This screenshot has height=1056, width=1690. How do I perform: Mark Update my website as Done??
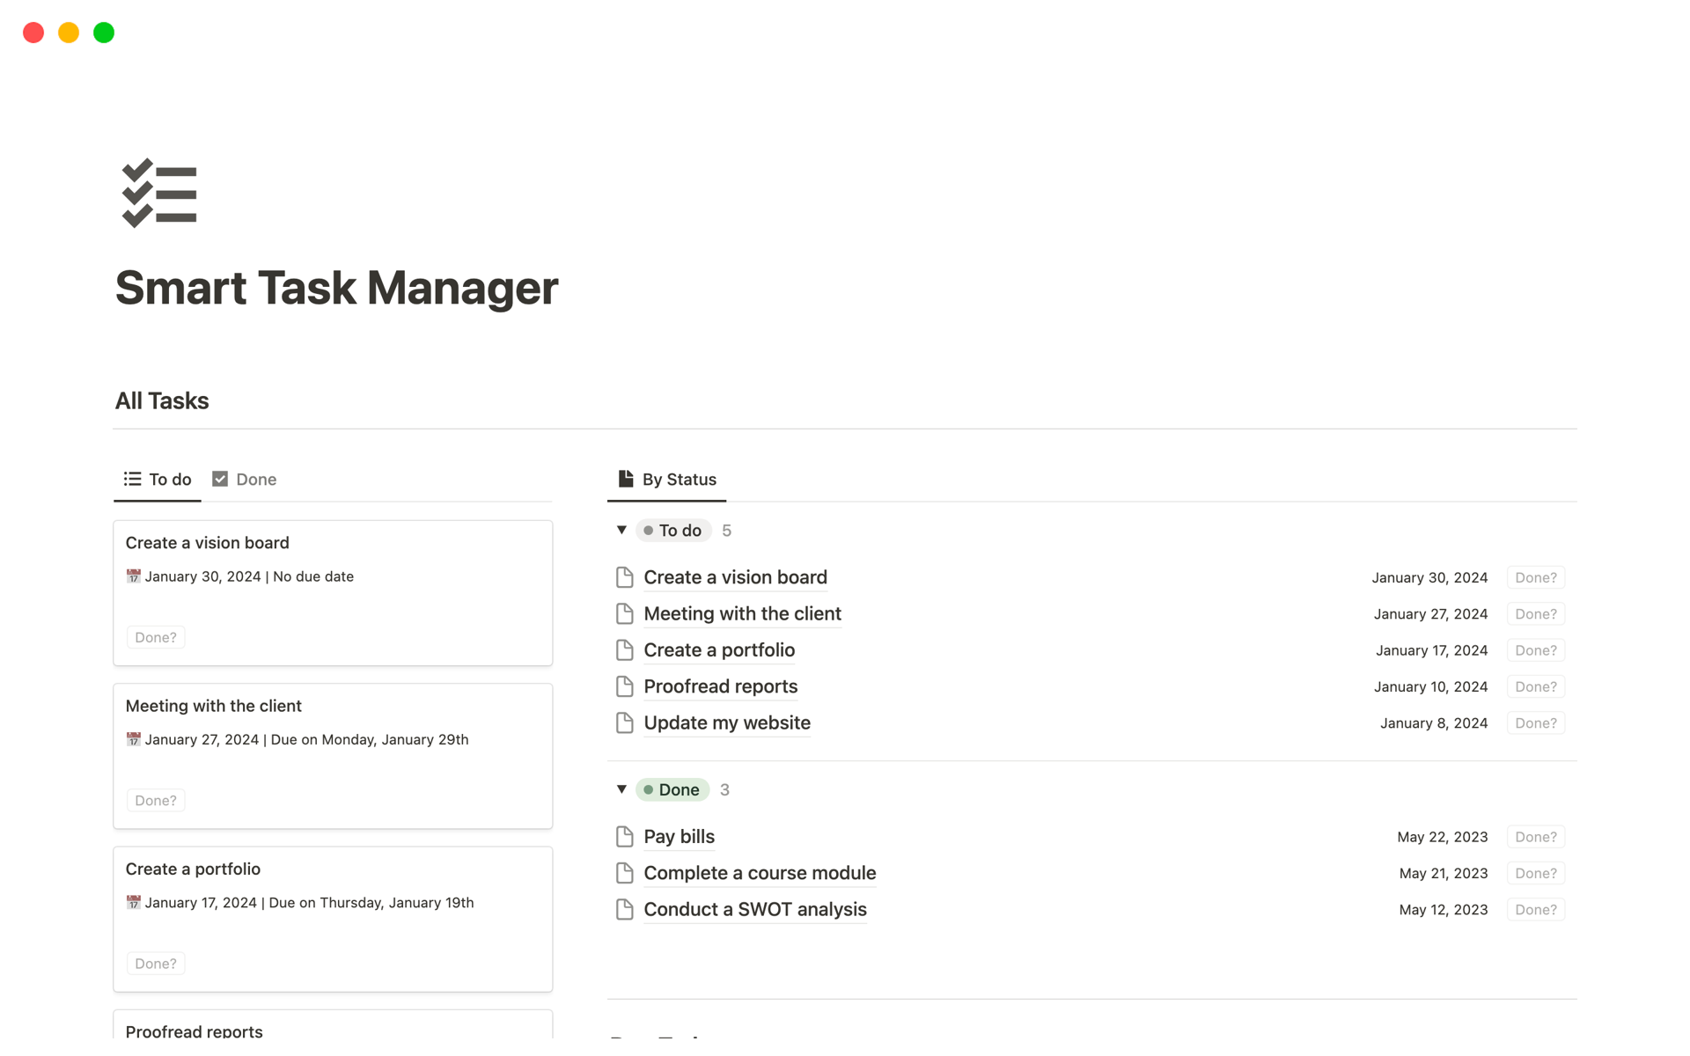tap(1535, 722)
